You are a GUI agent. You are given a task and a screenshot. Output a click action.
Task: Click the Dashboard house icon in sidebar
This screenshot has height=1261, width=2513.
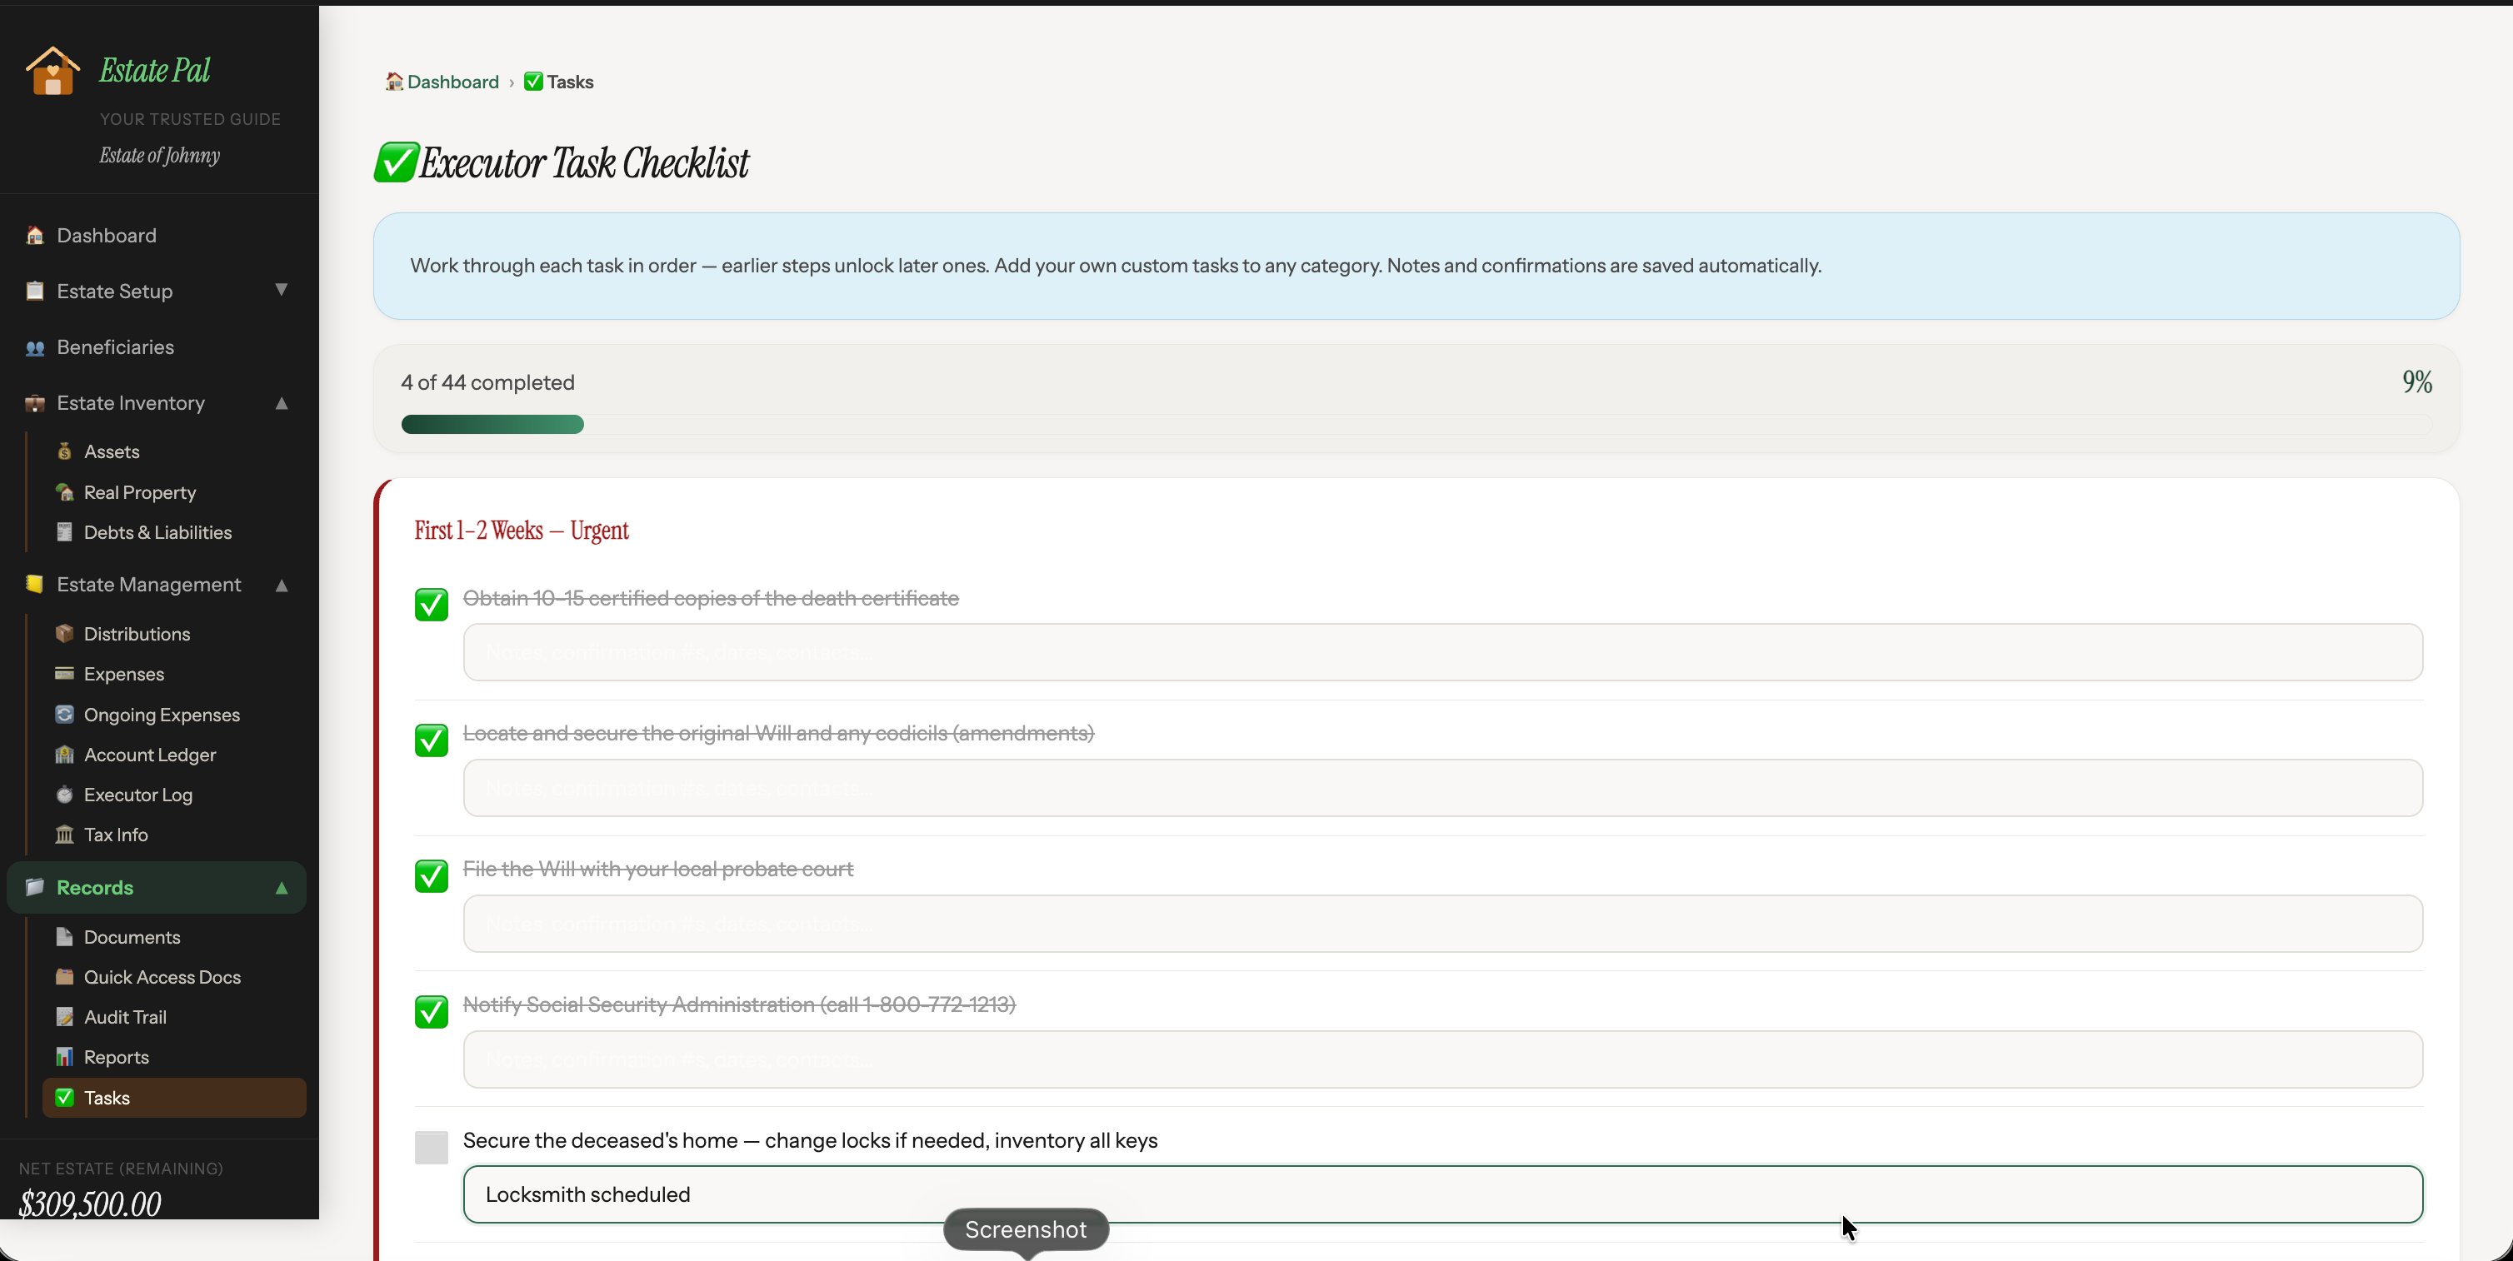click(35, 235)
